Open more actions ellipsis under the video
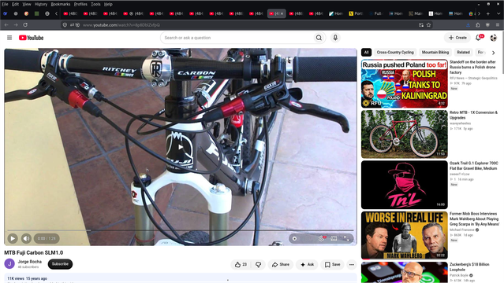The image size is (504, 283). click(x=352, y=264)
